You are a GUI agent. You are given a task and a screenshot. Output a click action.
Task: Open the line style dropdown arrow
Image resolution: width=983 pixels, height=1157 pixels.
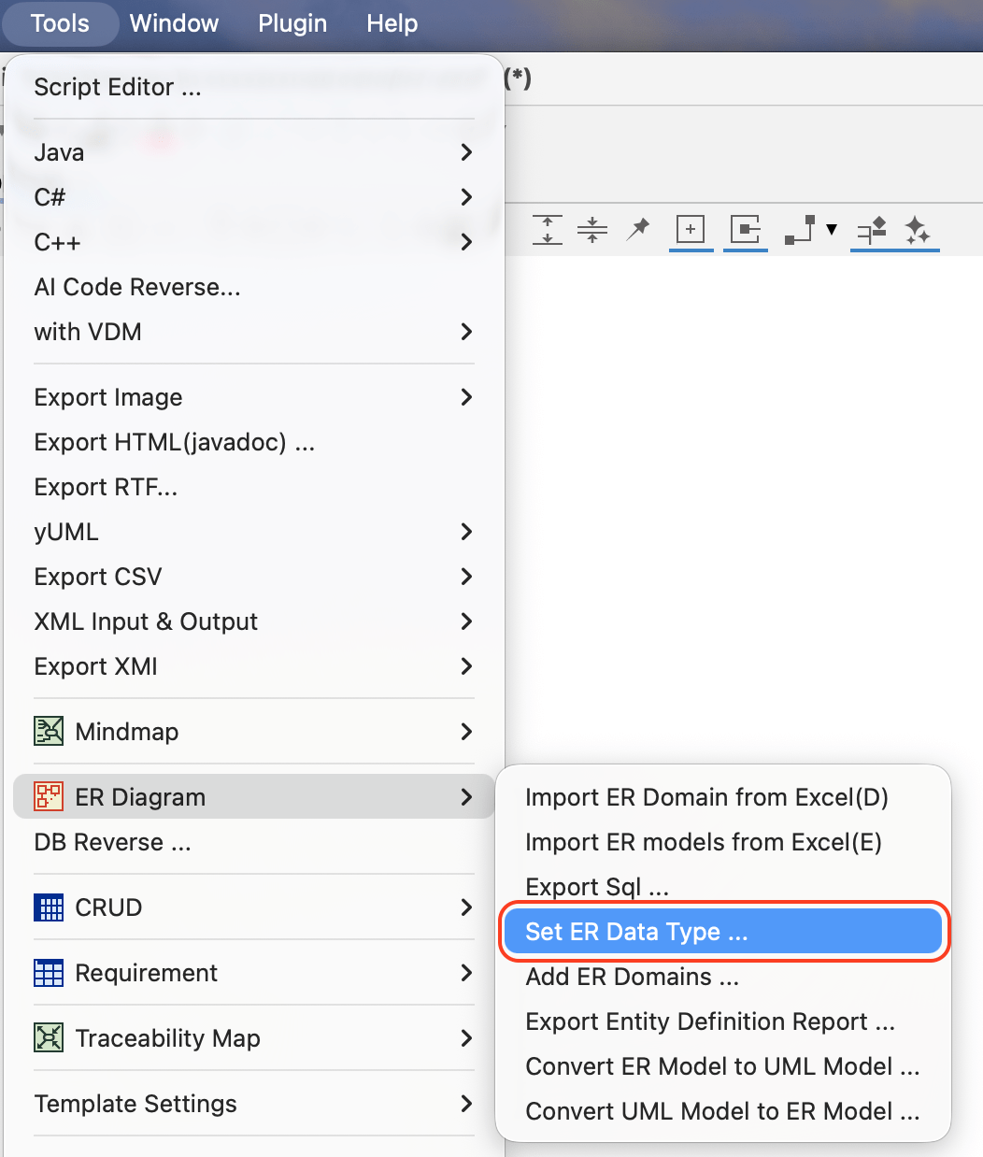coord(832,230)
